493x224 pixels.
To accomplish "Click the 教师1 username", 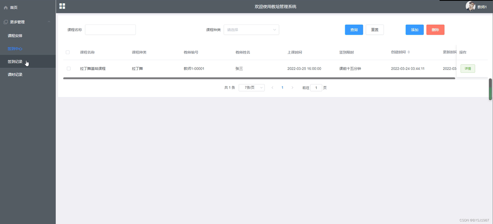I will click(482, 7).
